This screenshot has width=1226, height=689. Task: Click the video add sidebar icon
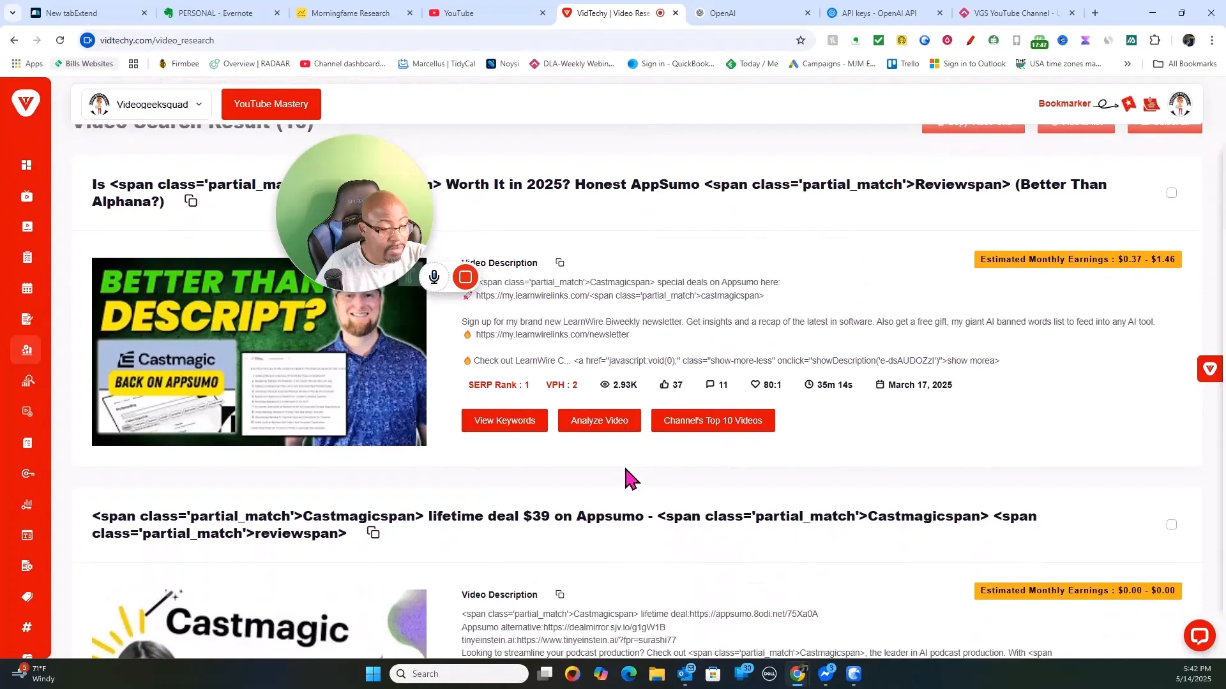pyautogui.click(x=27, y=411)
